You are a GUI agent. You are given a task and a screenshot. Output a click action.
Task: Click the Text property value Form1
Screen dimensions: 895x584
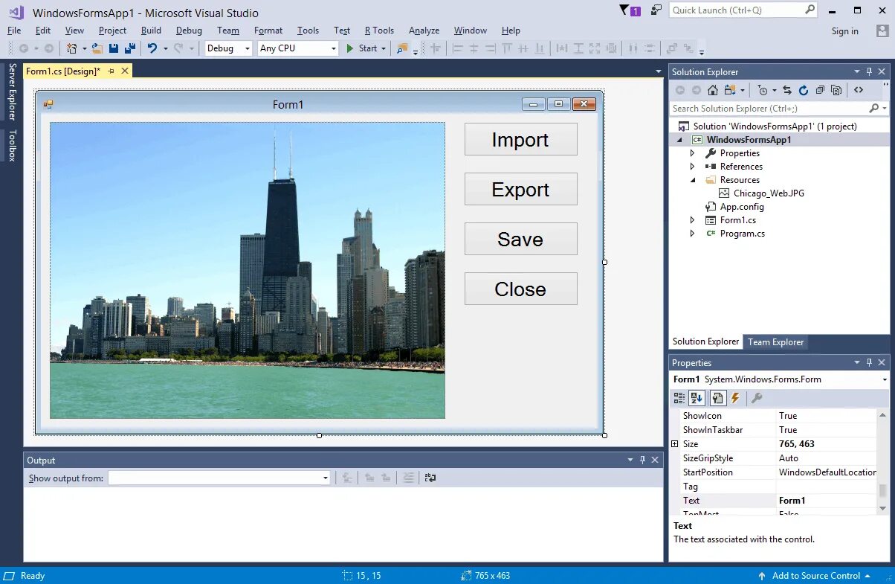792,501
